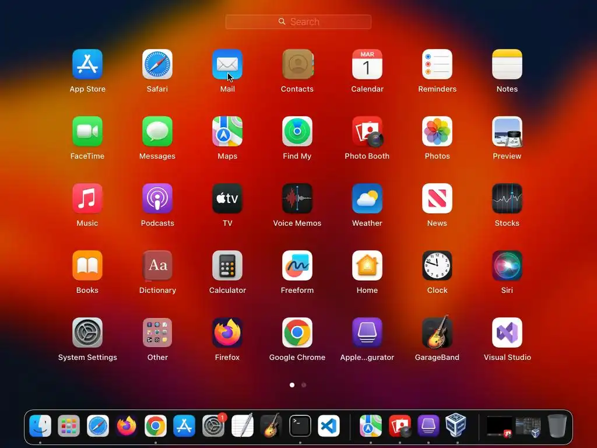Launch FaceTime
The height and width of the screenshot is (448, 597).
click(x=87, y=131)
